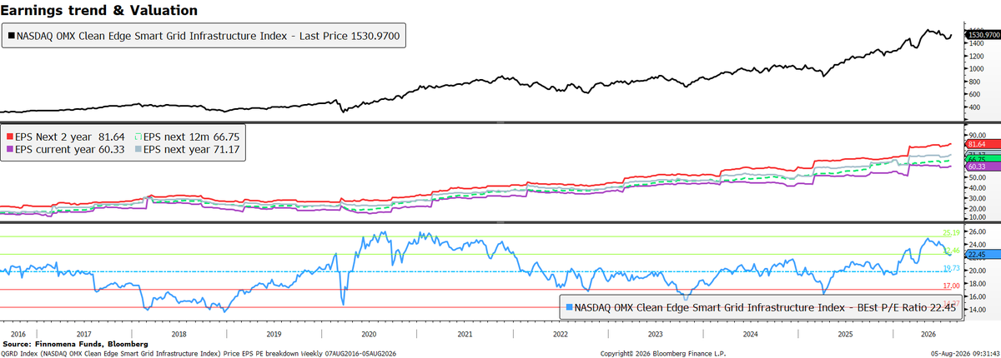This screenshot has width=1001, height=358.
Task: Click the 2020 year axis label
Action: click(x=370, y=332)
